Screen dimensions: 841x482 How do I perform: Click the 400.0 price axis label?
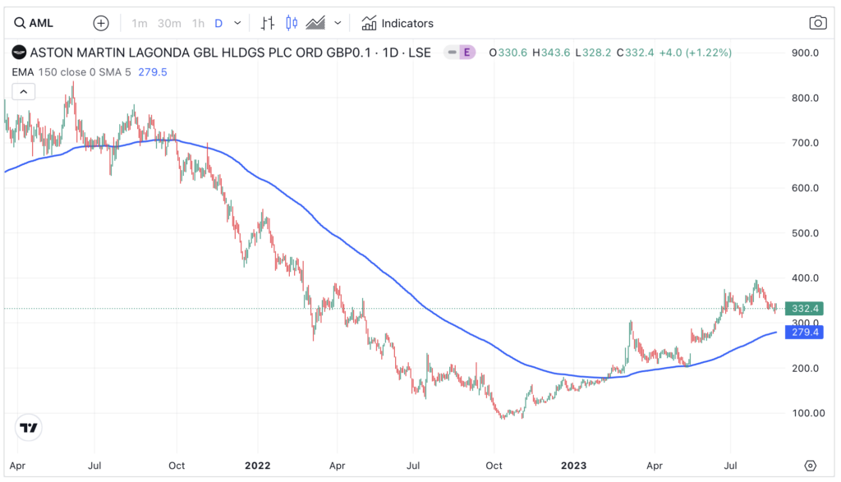(x=805, y=278)
